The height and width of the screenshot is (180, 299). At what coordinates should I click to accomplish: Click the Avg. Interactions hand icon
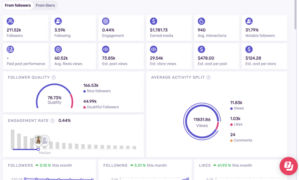202,21
